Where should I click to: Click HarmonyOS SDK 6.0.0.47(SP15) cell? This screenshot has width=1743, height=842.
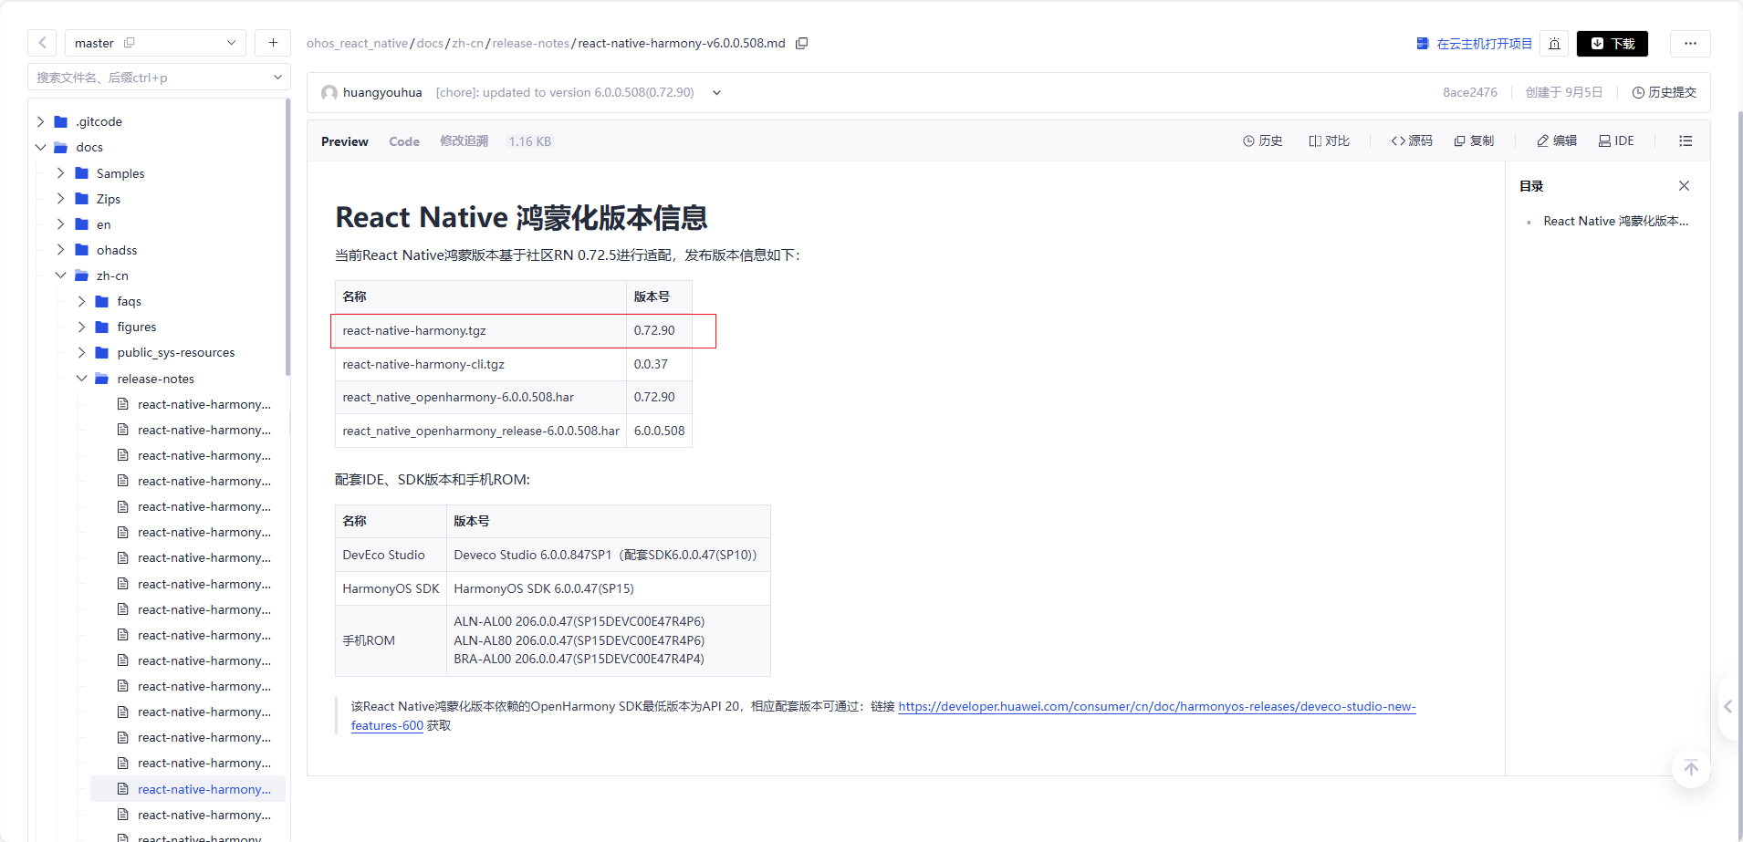pyautogui.click(x=609, y=588)
